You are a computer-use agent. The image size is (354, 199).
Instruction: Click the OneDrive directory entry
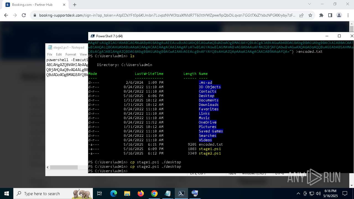207,122
